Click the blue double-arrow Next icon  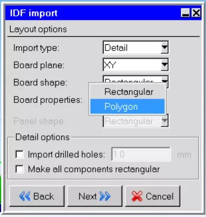105,196
